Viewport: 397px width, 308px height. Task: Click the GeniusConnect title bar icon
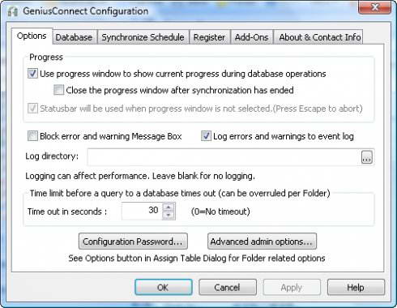[x=12, y=11]
